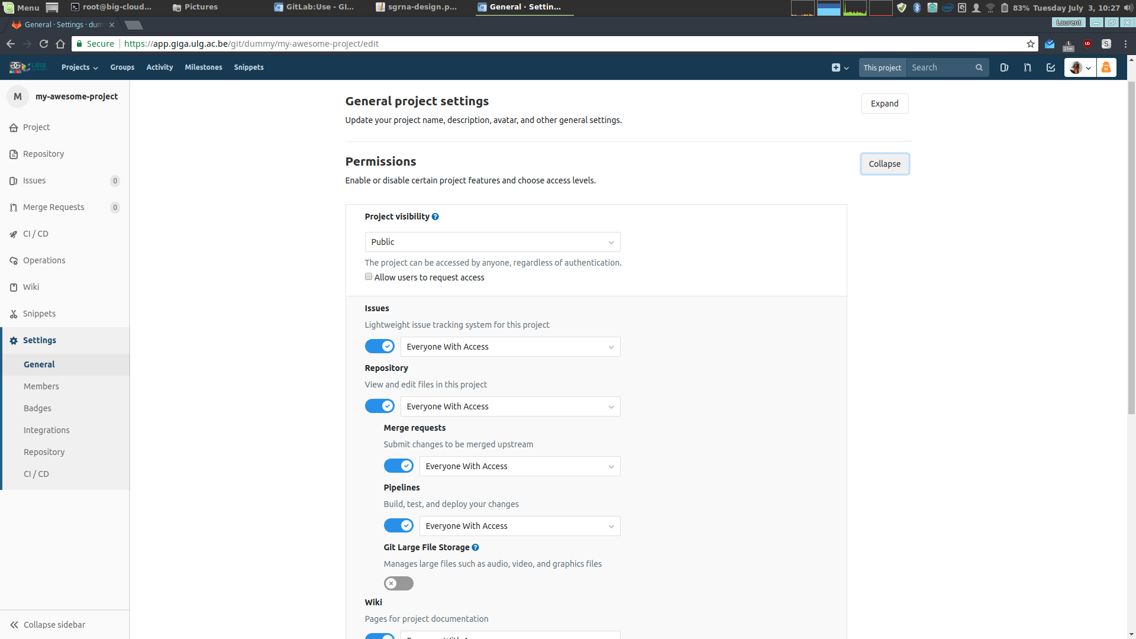This screenshot has height=639, width=1136.
Task: Open the merge requests icon in navbar
Action: pos(1027,67)
